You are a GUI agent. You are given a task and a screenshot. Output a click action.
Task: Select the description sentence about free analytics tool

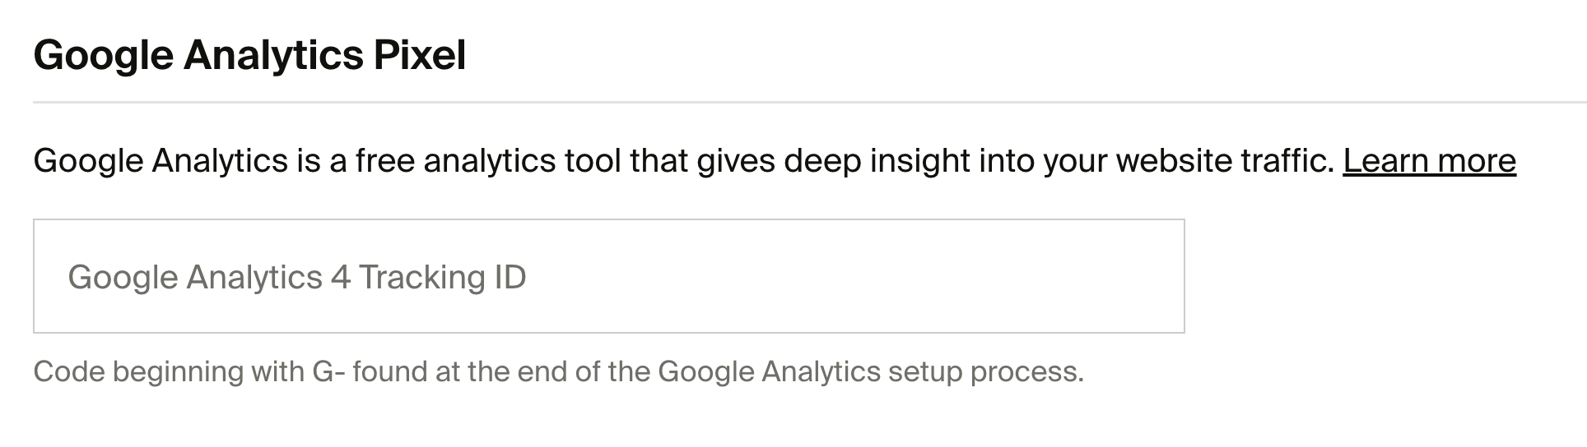[683, 160]
